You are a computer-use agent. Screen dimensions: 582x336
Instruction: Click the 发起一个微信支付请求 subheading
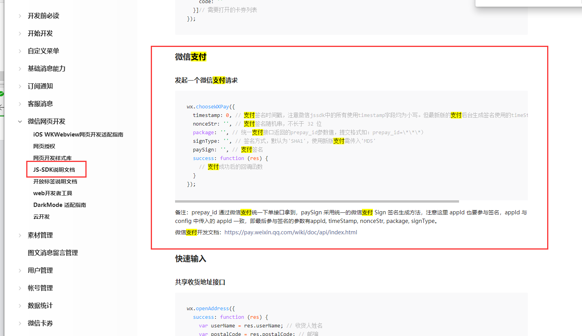206,80
